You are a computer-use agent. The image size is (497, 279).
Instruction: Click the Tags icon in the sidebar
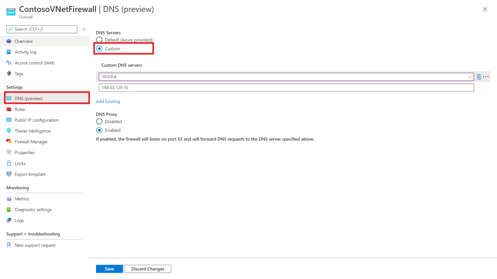9,74
